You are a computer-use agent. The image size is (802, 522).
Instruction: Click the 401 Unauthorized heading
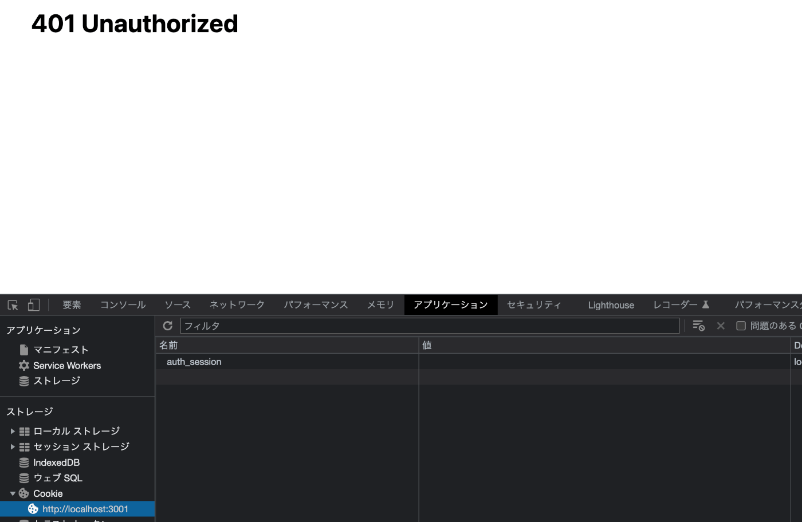click(x=135, y=23)
